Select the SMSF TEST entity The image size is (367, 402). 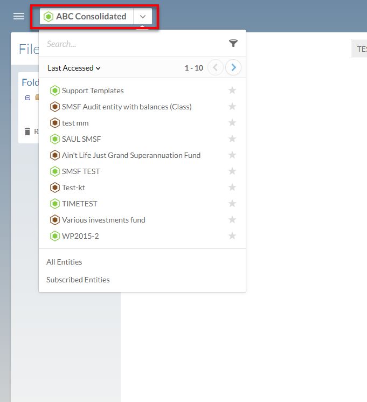(x=81, y=171)
